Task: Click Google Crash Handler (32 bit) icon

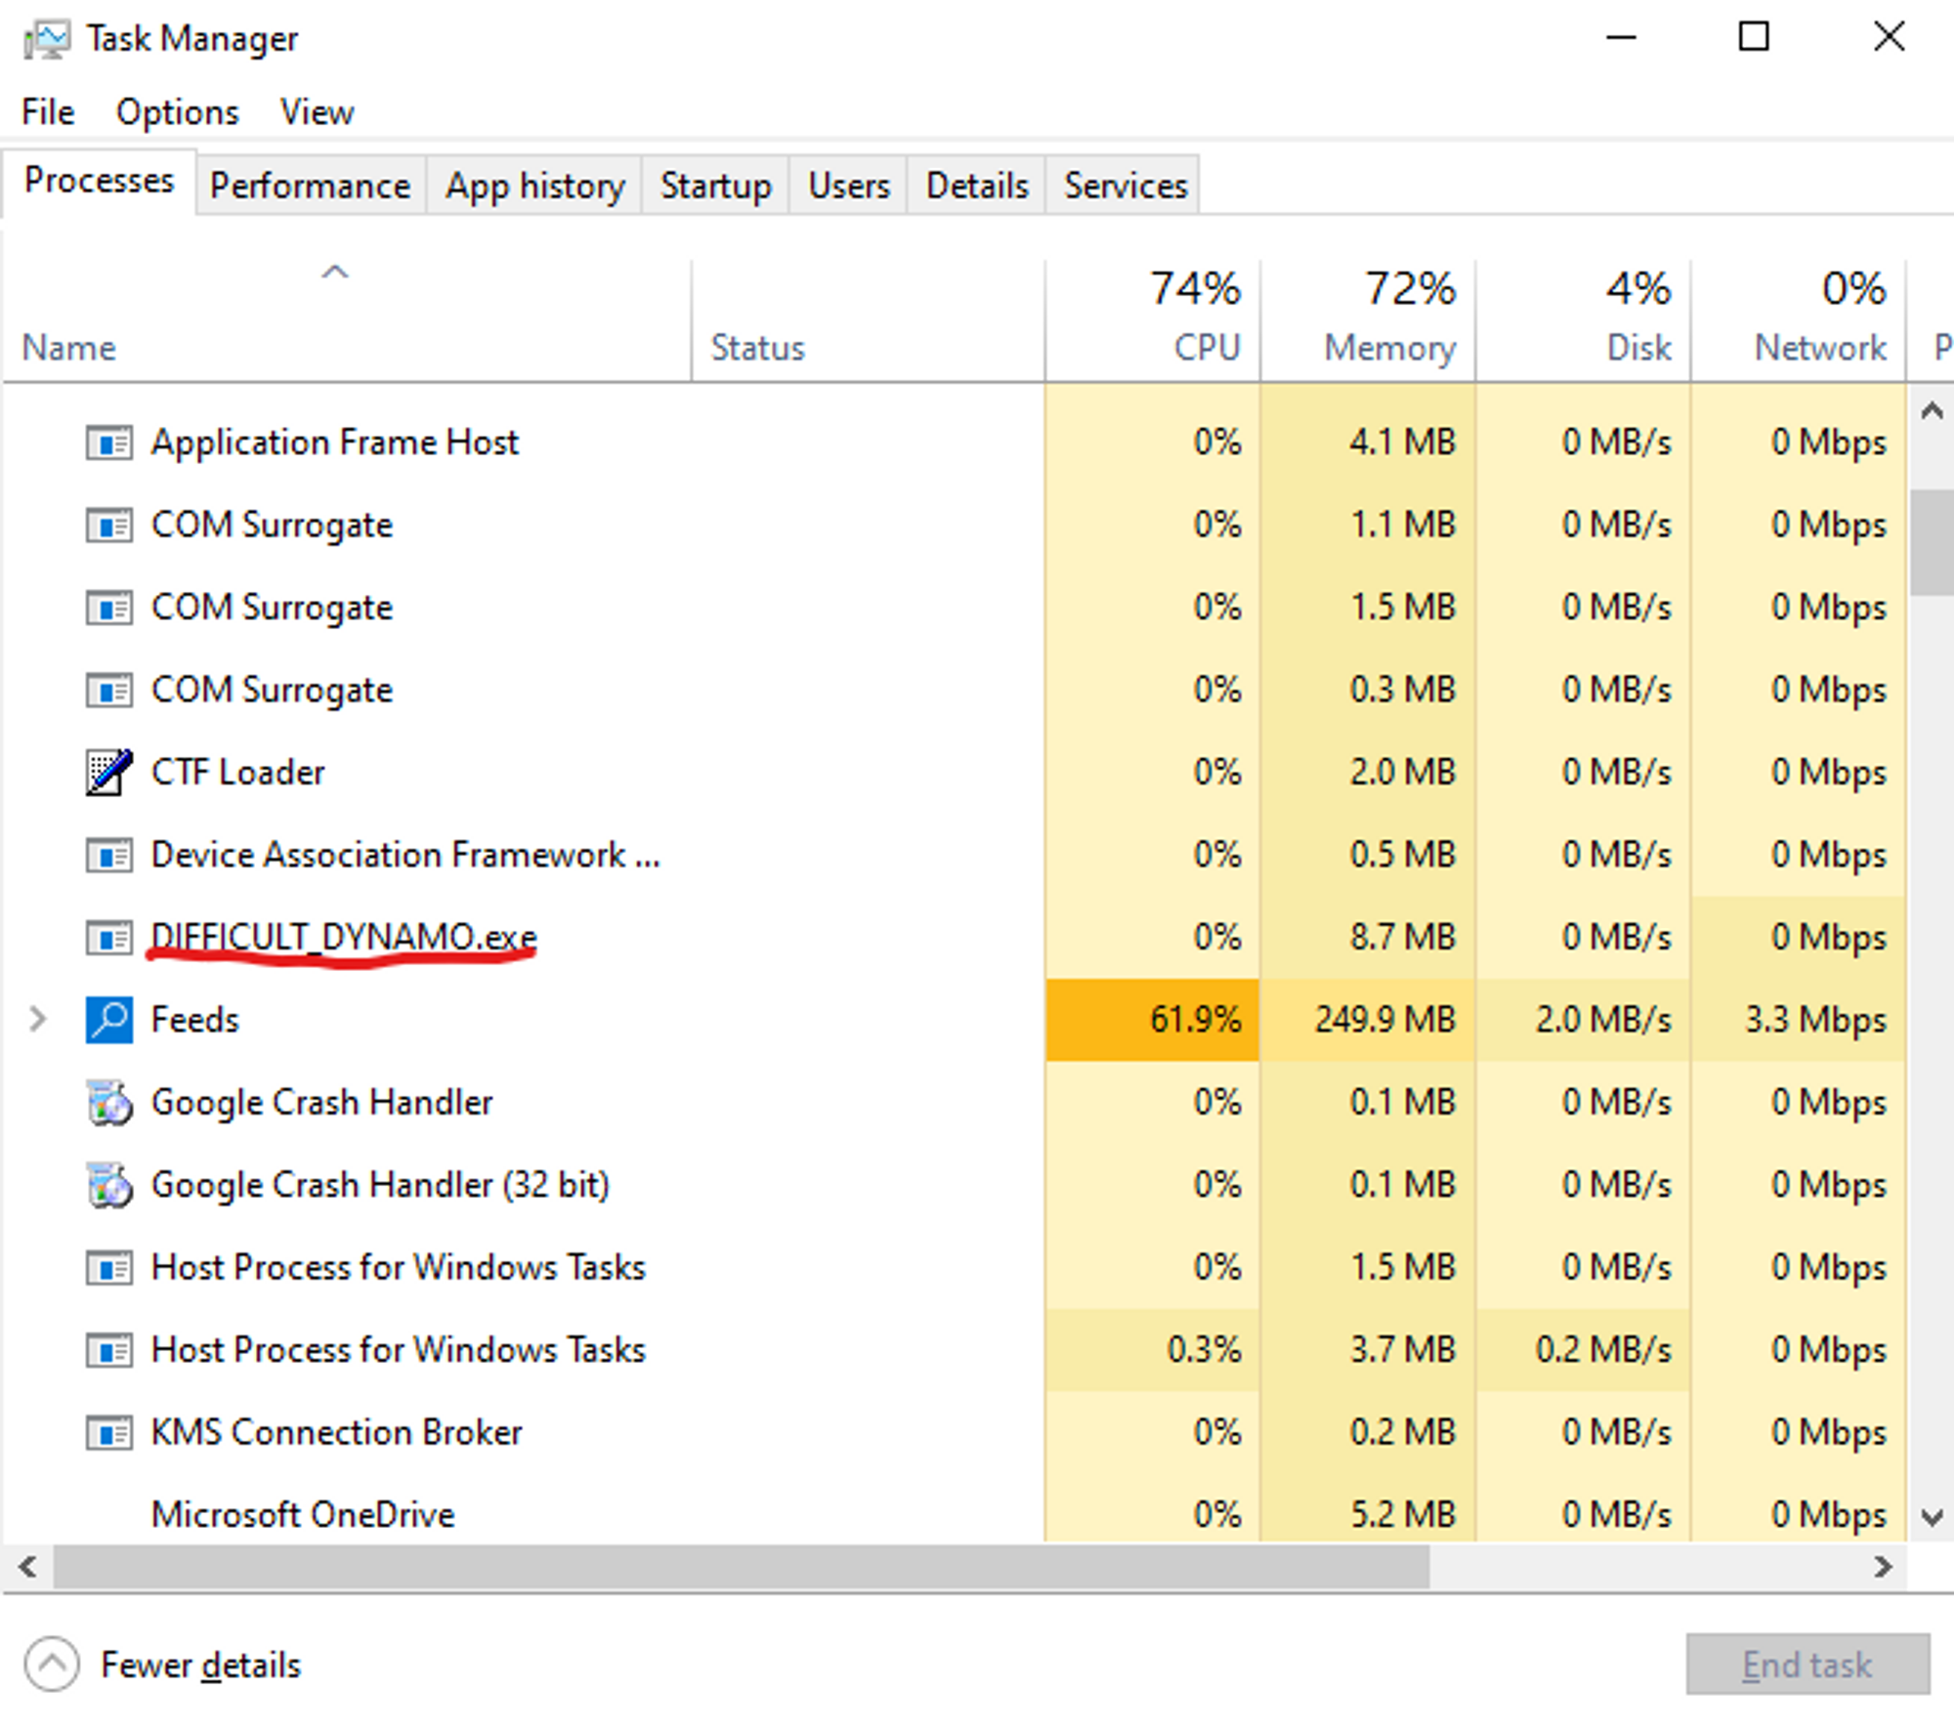Action: pos(108,1185)
